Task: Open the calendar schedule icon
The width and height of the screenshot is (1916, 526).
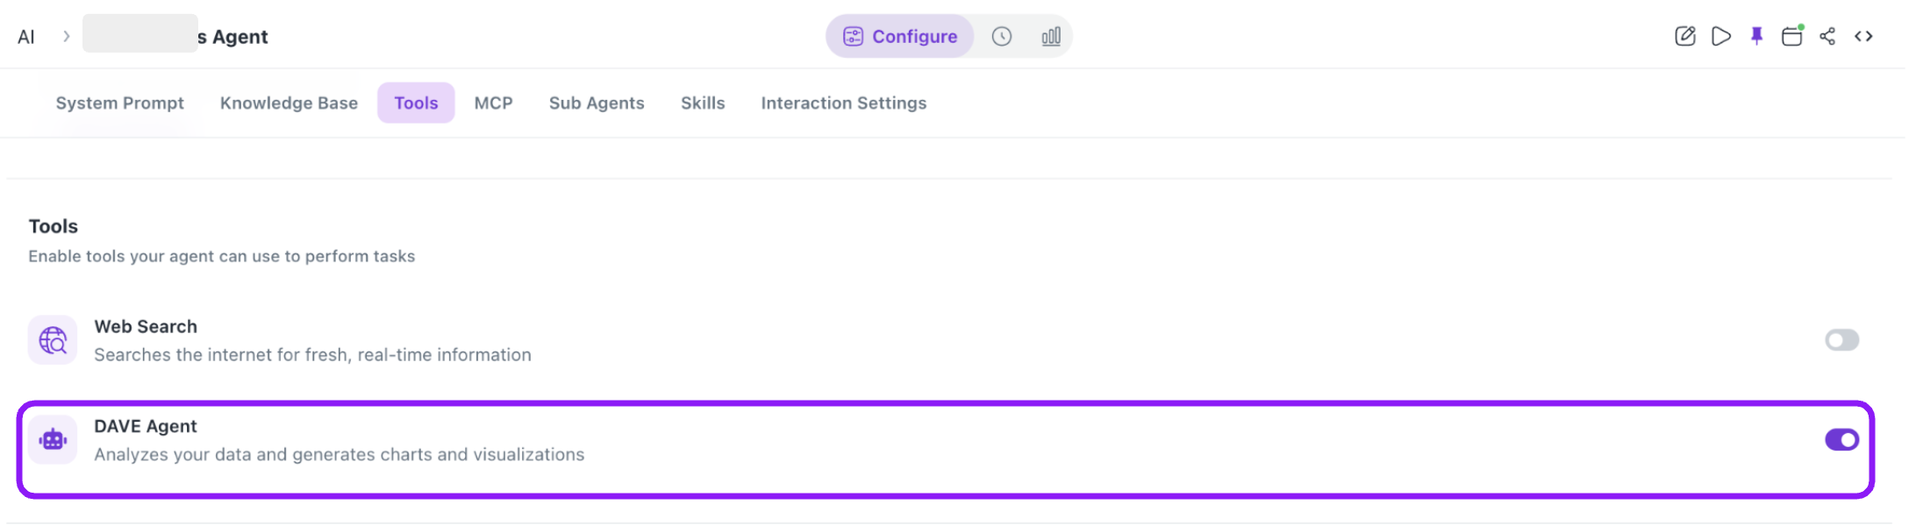Action: point(1792,36)
